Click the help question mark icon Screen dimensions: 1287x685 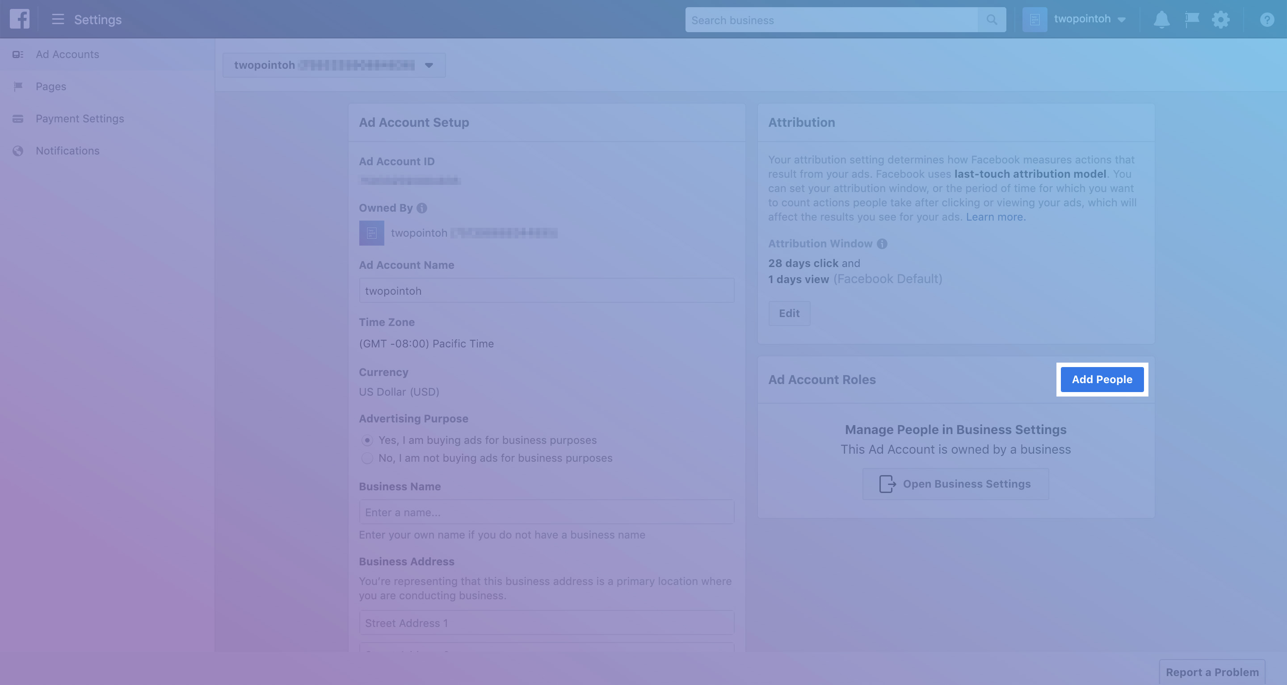[x=1266, y=20]
